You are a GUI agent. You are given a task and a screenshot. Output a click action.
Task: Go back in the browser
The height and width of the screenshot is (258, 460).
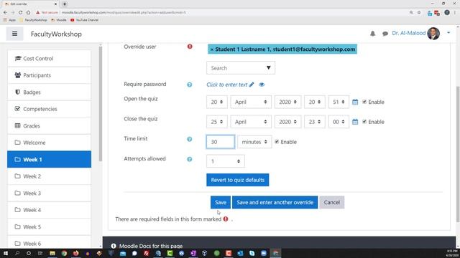[x=5, y=13]
